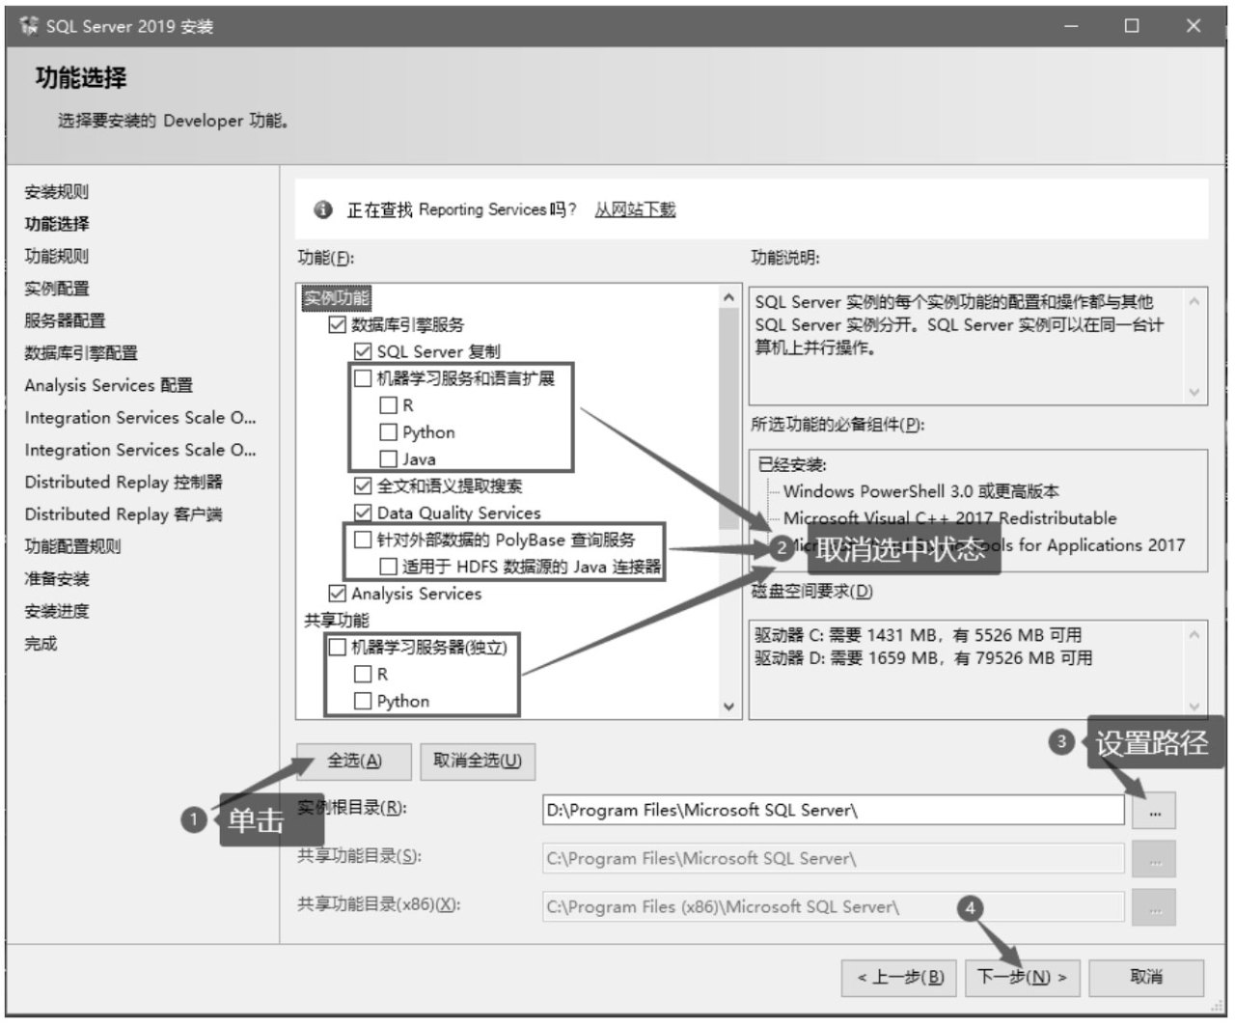1235x1026 pixels.
Task: Click the 共享功能目录(x86) path field
Action: (834, 907)
